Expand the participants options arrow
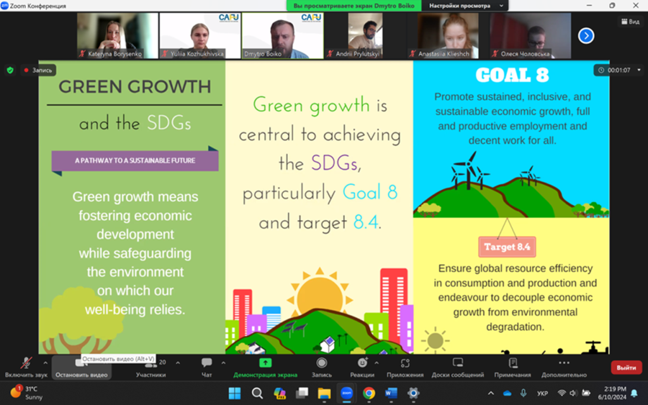 coord(177,363)
